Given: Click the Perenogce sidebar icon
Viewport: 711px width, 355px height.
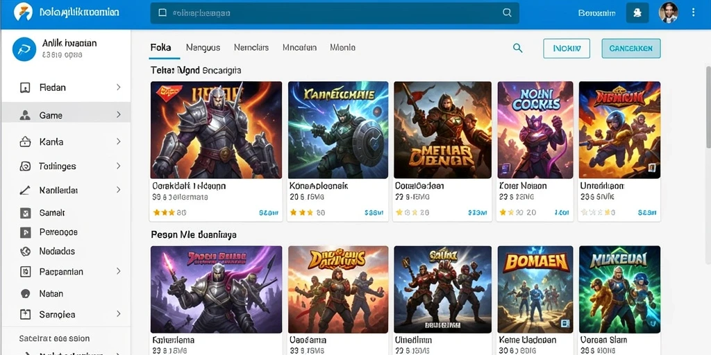Looking at the screenshot, I should click(x=26, y=232).
